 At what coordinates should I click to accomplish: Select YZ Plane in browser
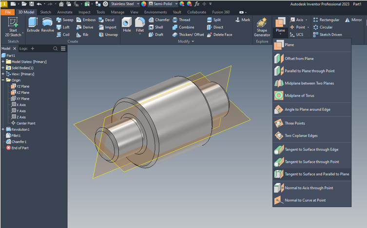click(20, 87)
